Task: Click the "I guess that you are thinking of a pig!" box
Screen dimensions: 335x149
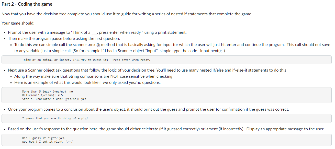Action: point(166,118)
